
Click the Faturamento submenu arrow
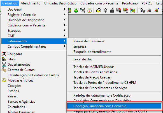point(65,41)
